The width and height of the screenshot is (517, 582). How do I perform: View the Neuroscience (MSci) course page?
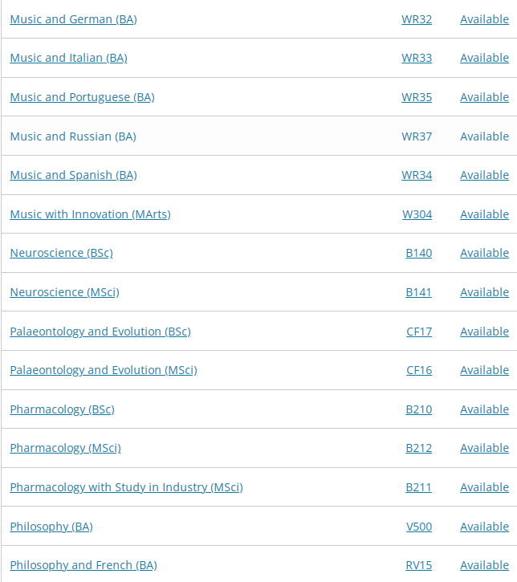64,292
